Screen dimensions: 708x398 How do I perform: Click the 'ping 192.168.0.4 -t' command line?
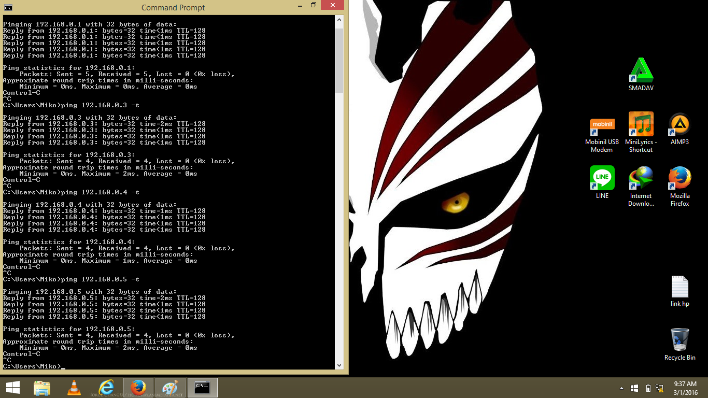(x=70, y=192)
